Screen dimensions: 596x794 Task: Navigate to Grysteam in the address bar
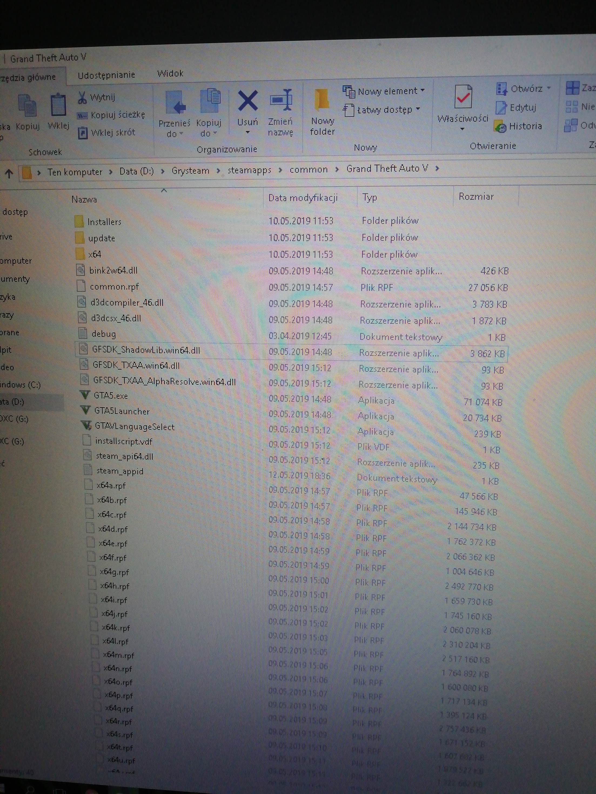coord(190,171)
